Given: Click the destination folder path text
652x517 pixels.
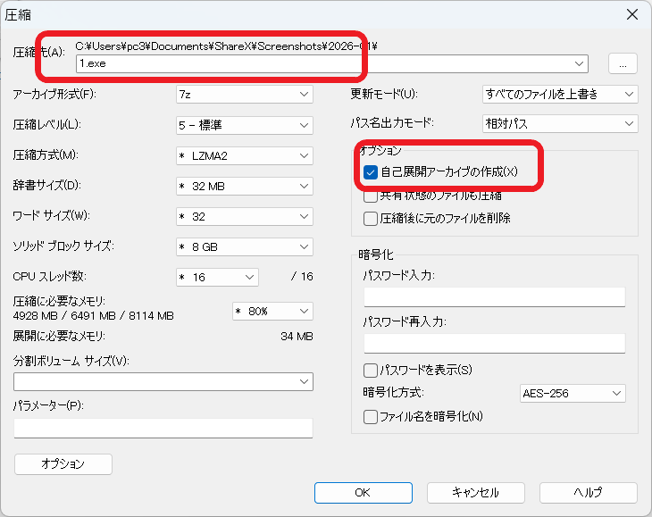Looking at the screenshot, I should coord(226,46).
